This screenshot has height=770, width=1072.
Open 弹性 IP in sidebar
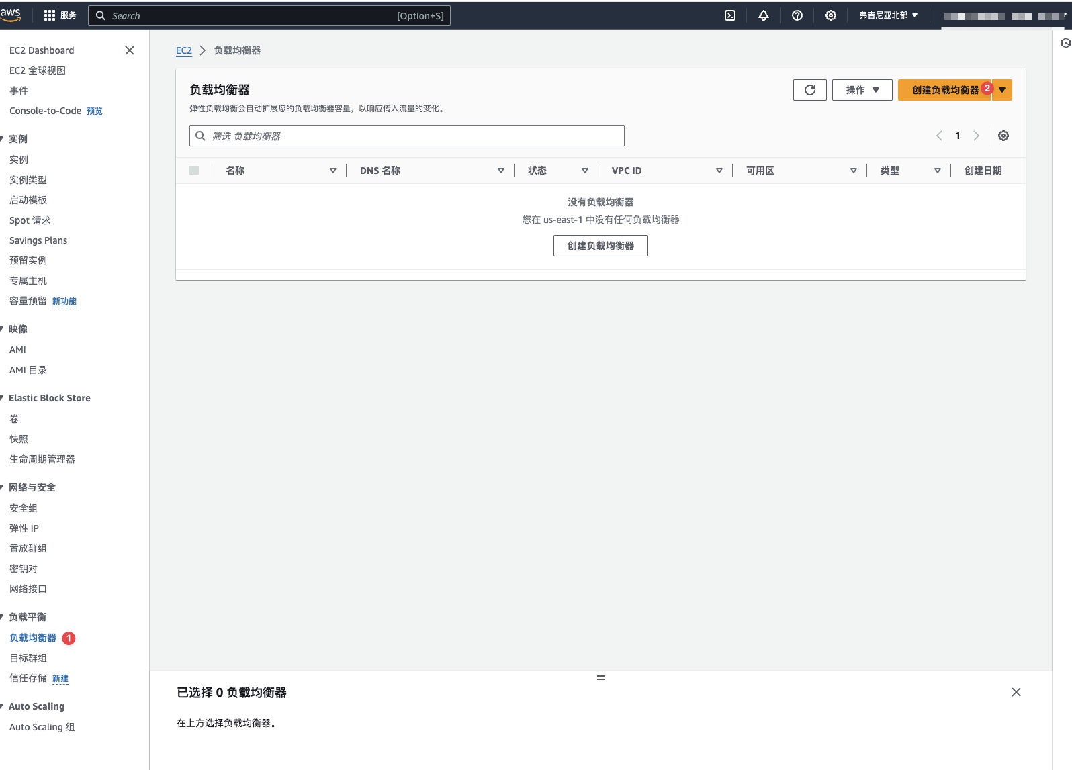pos(24,528)
